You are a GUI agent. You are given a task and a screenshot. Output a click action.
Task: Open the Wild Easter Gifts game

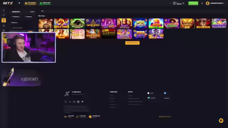[219, 23]
